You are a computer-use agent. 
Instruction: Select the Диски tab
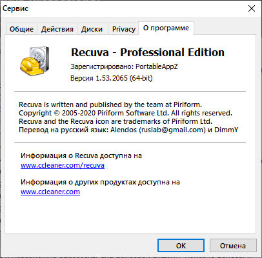92,29
